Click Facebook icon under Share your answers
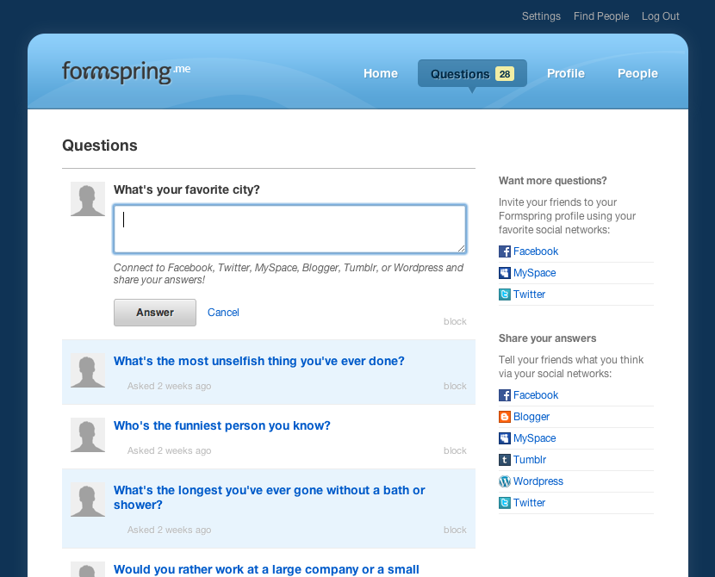This screenshot has height=577, width=715. tap(505, 395)
